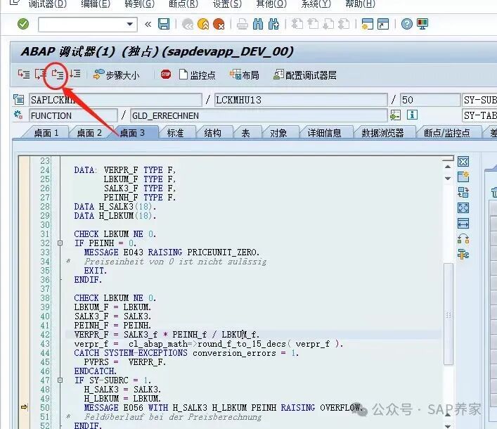The height and width of the screenshot is (429, 497).
Task: Open the 调试器(D) menu
Action: pyautogui.click(x=48, y=4)
